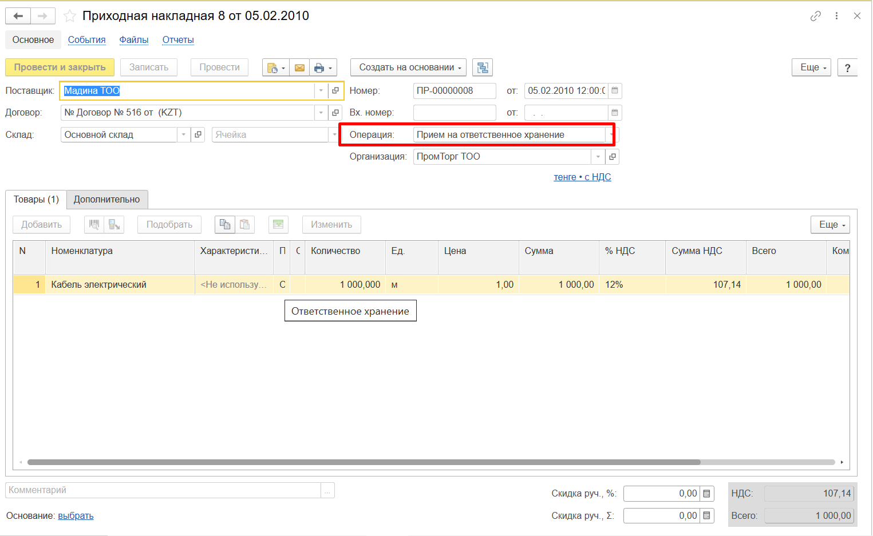Viewport: 873px width, 536px height.
Task: Click the copy link icon at top right
Action: pos(815,16)
